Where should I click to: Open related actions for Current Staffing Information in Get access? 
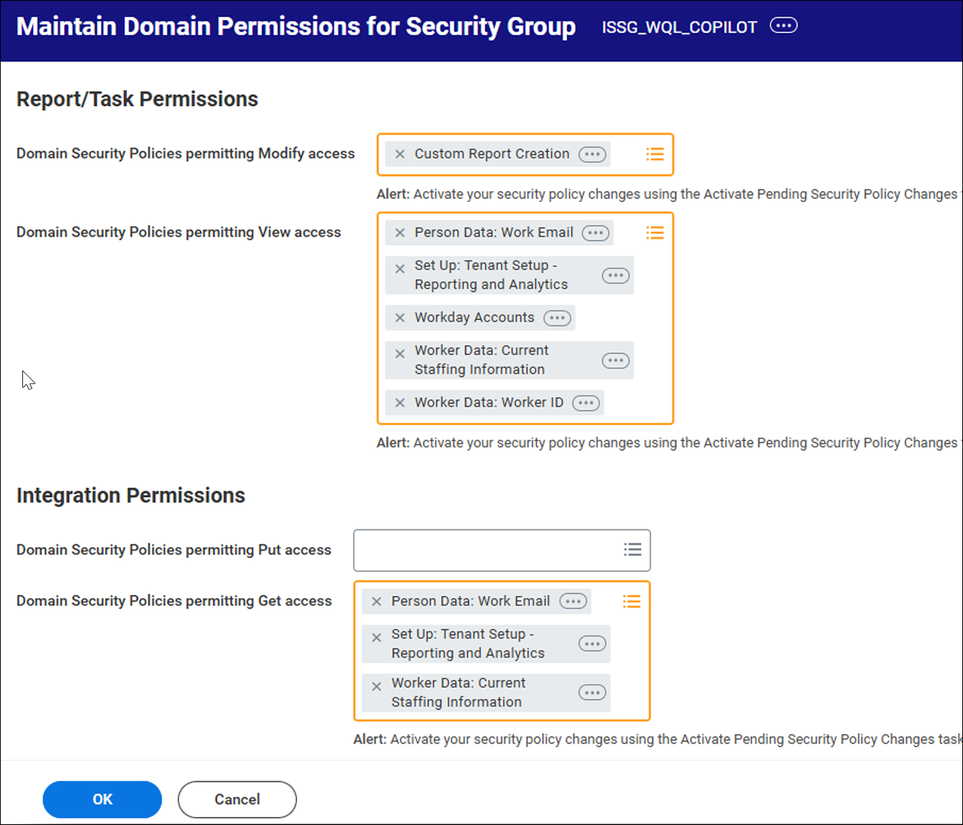pyautogui.click(x=593, y=693)
